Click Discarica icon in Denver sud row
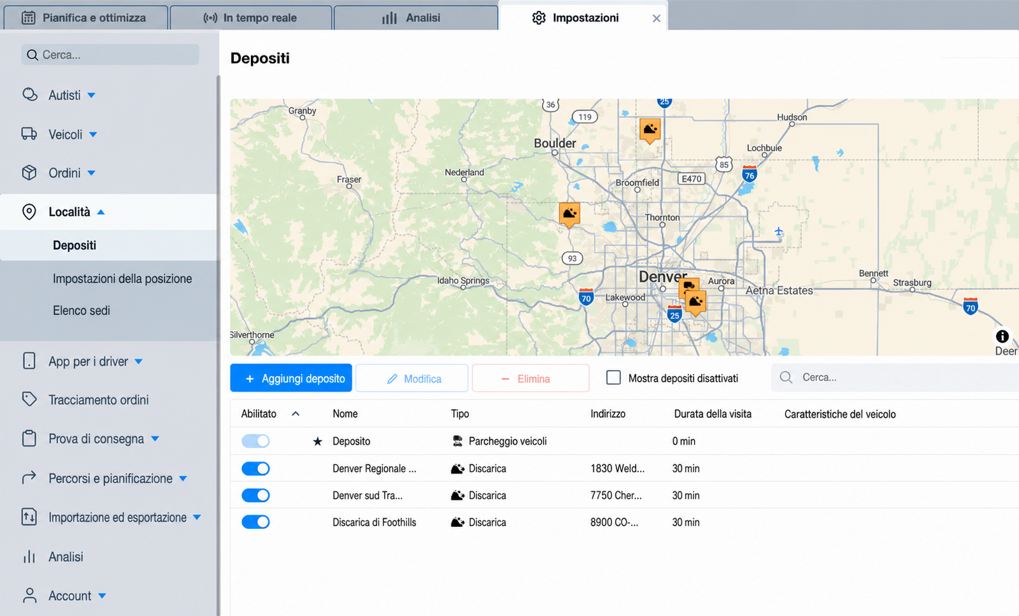The image size is (1019, 616). click(457, 496)
